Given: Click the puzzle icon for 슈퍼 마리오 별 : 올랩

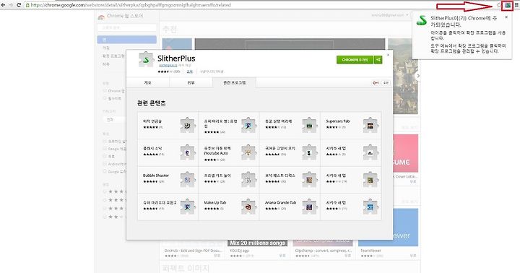Looking at the screenshot, I should click(x=248, y=126).
